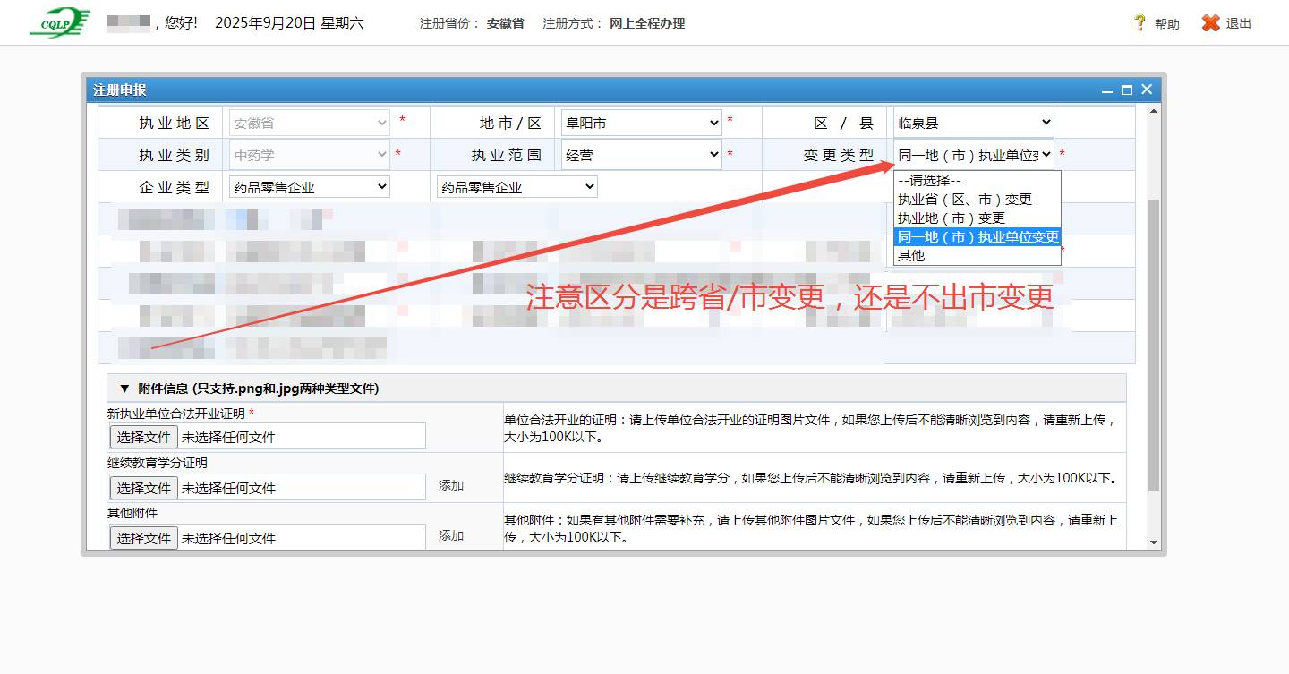Click the red exit X icon
Screen dimensions: 1289x674
(x=1210, y=23)
